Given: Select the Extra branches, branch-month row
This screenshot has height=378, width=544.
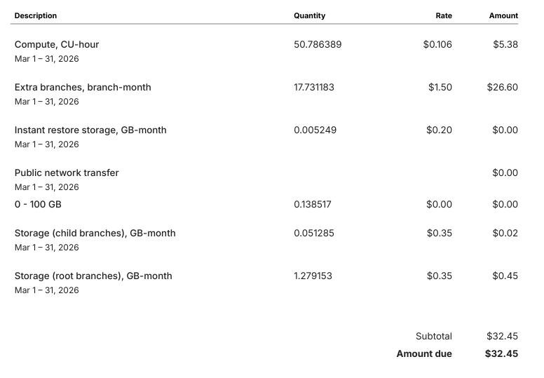Looking at the screenshot, I should pos(83,87).
